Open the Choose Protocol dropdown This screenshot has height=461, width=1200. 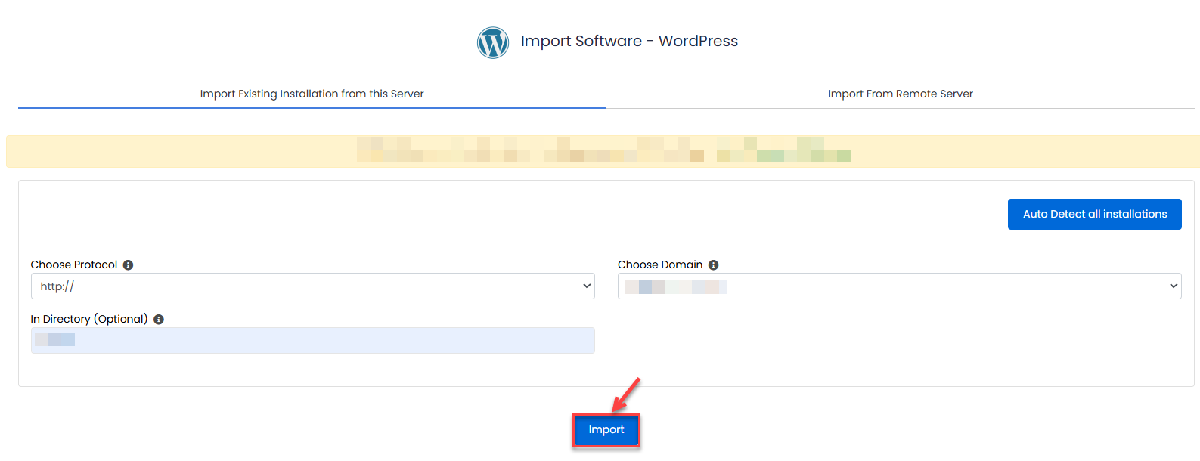point(312,286)
